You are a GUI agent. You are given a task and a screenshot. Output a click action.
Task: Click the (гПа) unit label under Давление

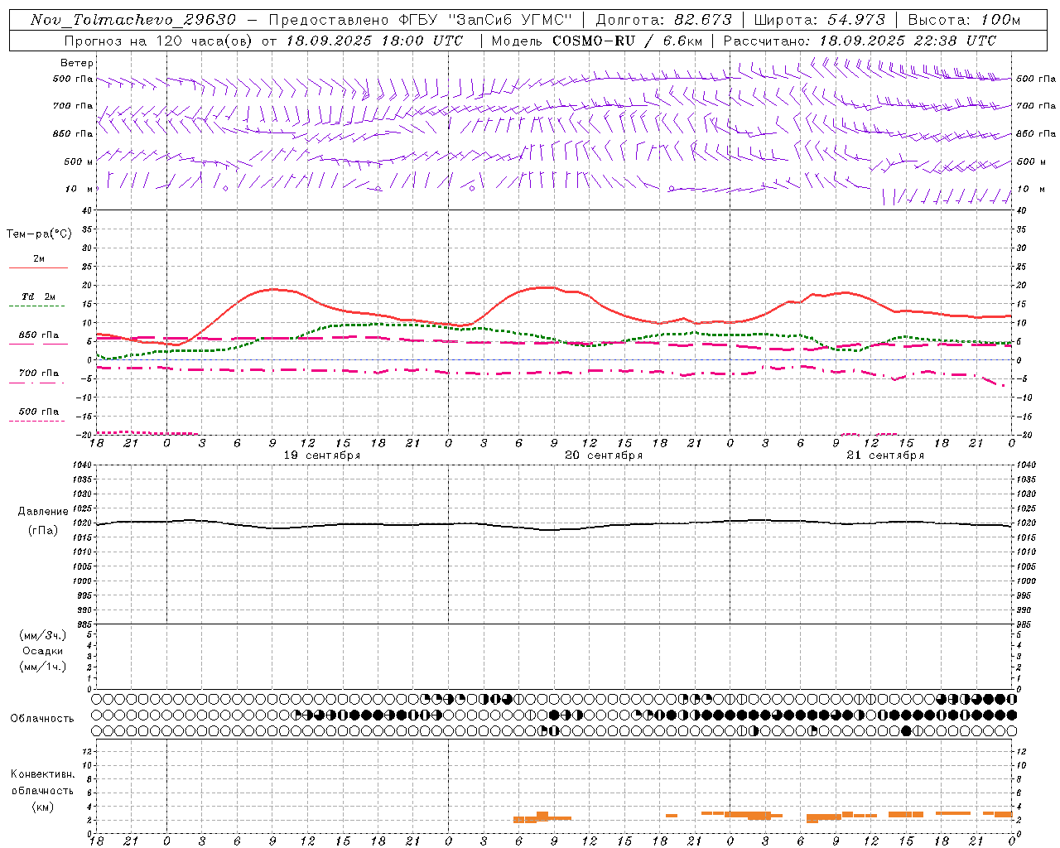43,531
